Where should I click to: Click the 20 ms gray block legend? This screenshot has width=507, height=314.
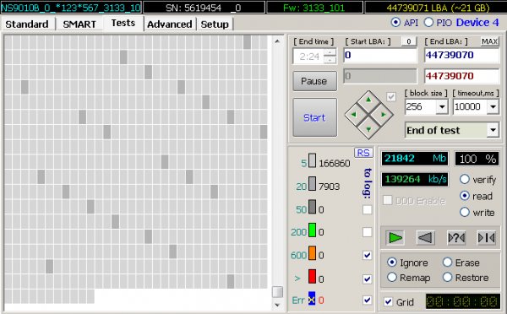[312, 183]
